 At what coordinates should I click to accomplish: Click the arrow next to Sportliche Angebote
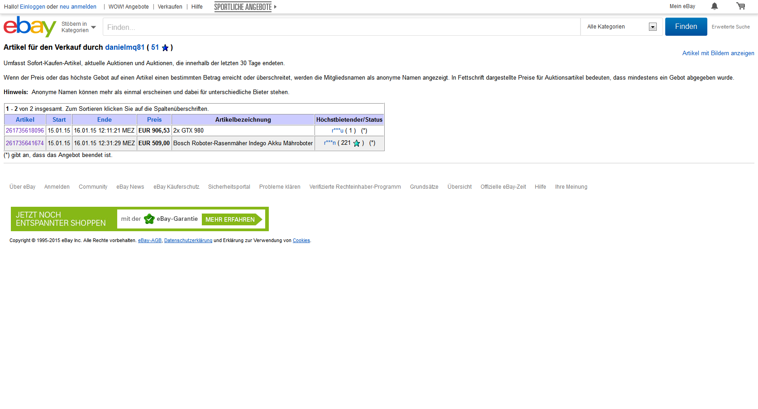[x=275, y=7]
